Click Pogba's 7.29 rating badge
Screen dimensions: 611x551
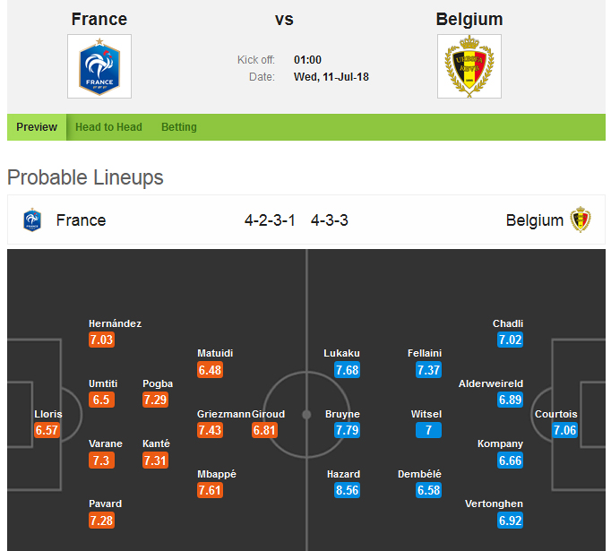pyautogui.click(x=155, y=400)
